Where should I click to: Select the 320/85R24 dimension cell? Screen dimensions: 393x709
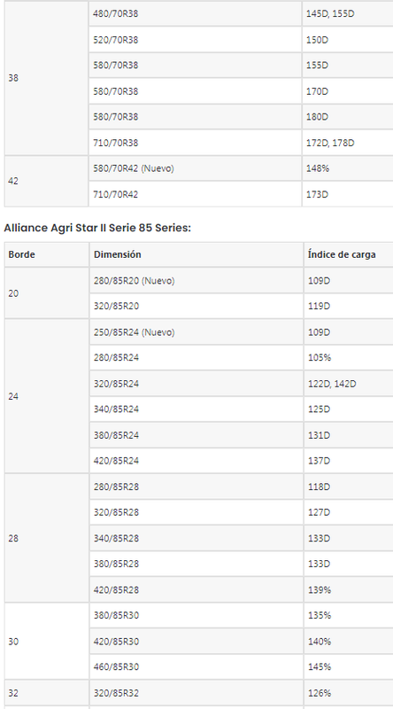pyautogui.click(x=196, y=384)
